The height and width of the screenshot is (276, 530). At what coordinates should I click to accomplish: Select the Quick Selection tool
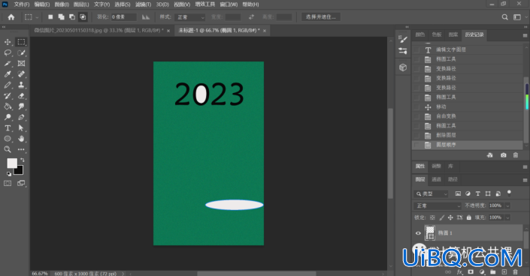(21, 53)
